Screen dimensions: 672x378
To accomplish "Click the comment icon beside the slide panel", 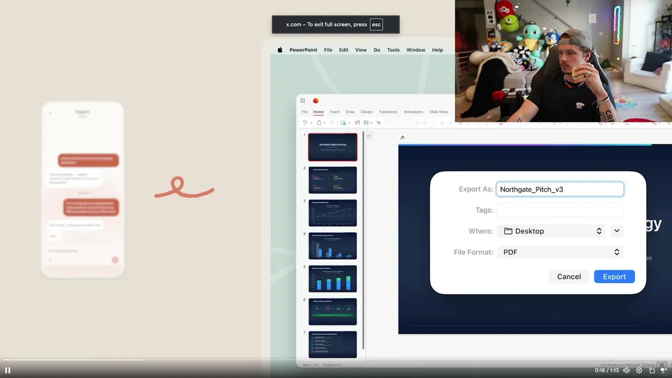I will coord(369,135).
